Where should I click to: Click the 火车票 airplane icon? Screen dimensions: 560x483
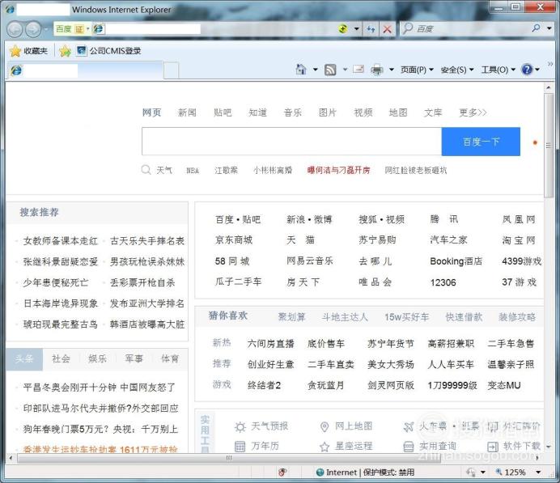(409, 426)
